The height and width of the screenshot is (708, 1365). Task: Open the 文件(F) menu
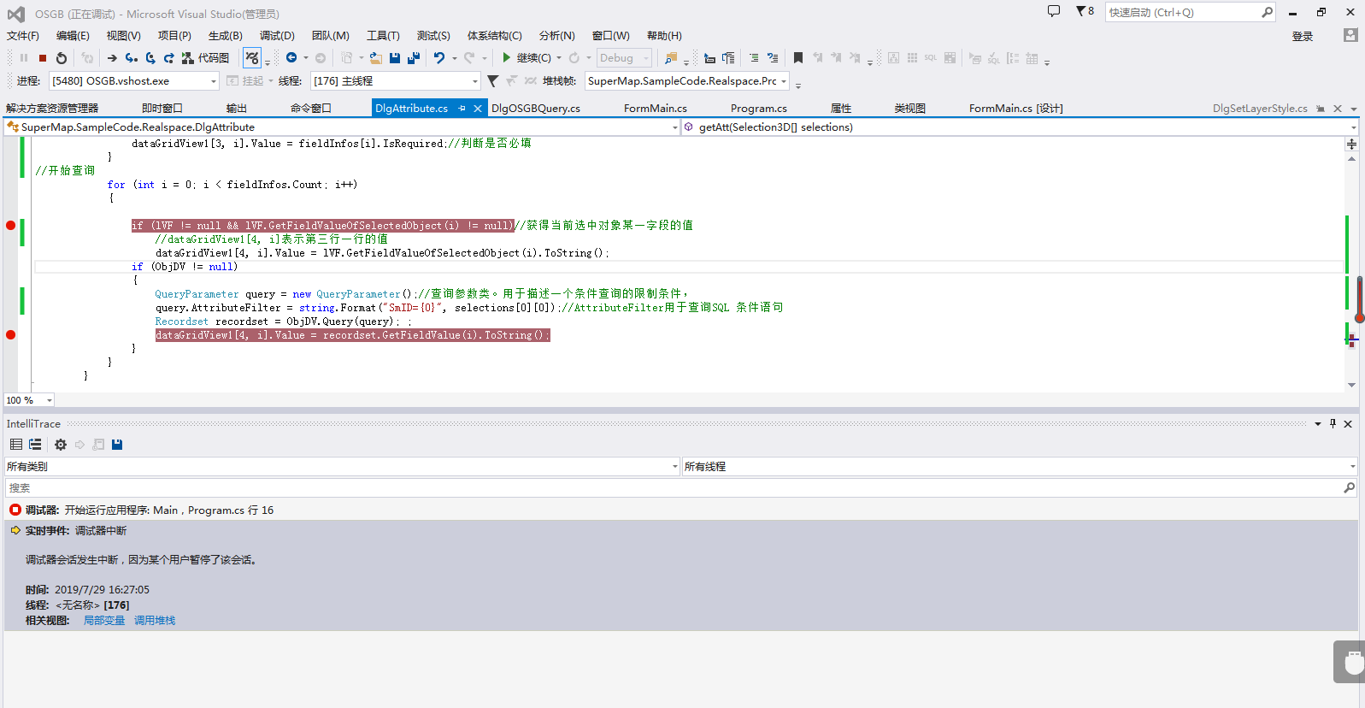click(x=23, y=36)
